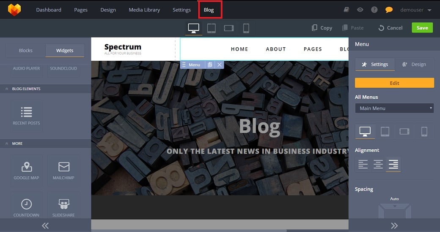This screenshot has height=232, width=440.
Task: Click the orange Edit button
Action: [394, 83]
